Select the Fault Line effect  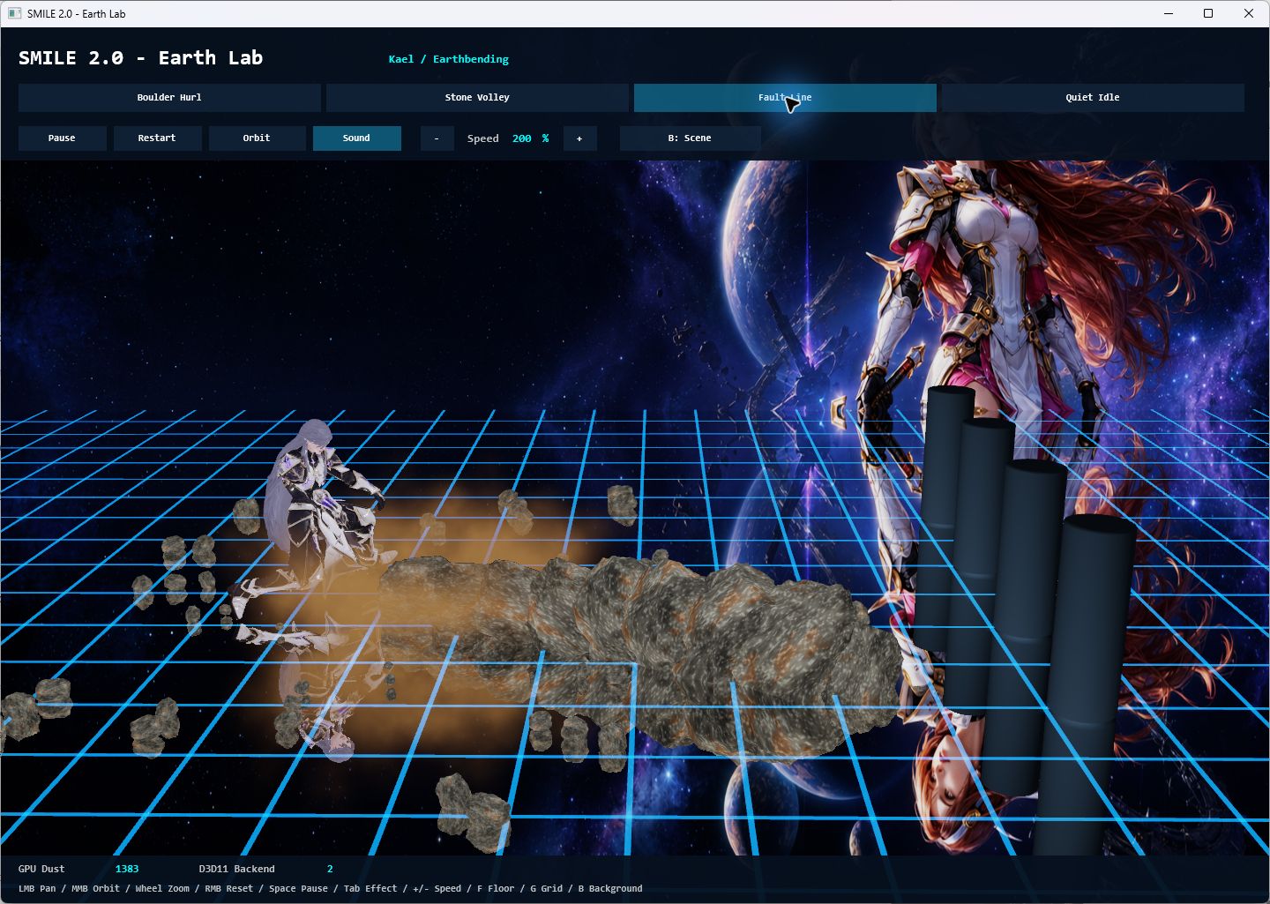pyautogui.click(x=785, y=98)
